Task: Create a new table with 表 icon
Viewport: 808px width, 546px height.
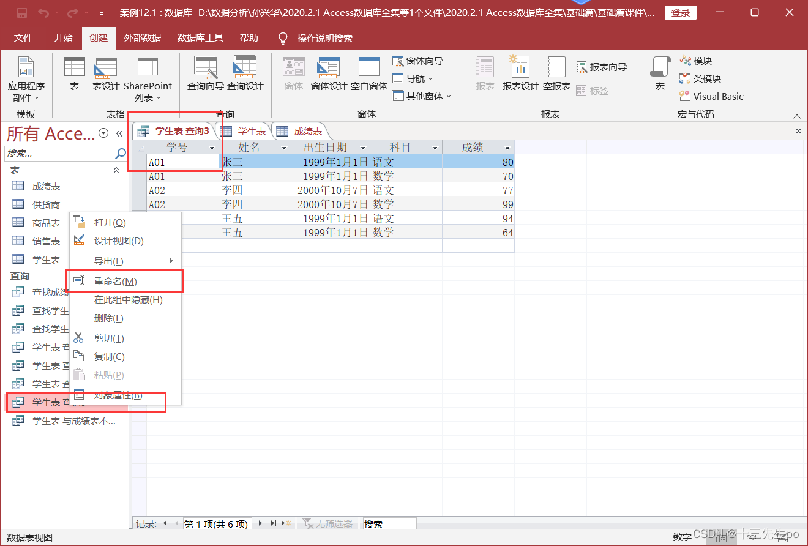Action: point(74,74)
